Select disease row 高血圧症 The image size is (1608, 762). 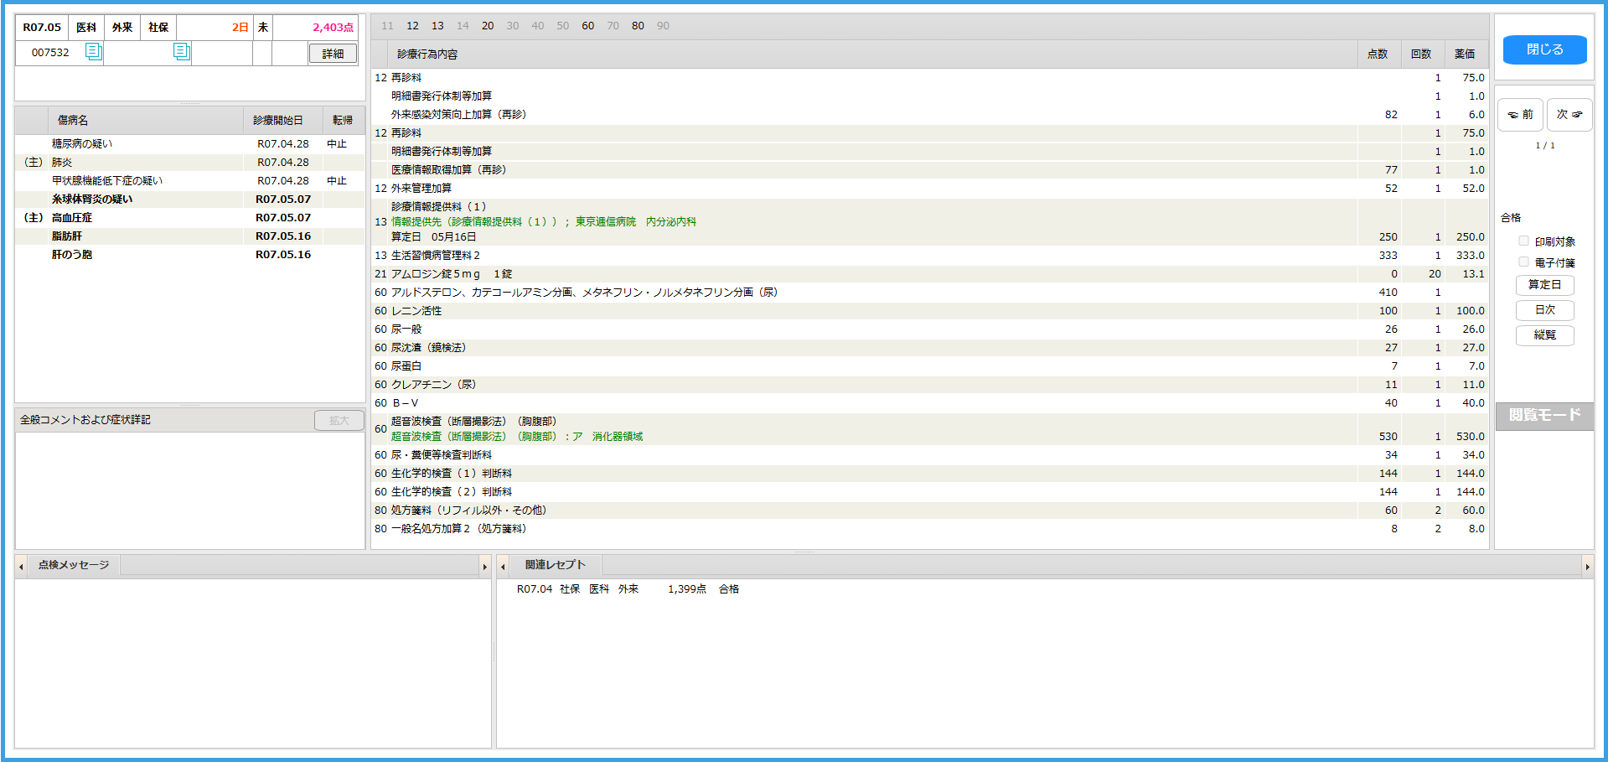coord(190,218)
